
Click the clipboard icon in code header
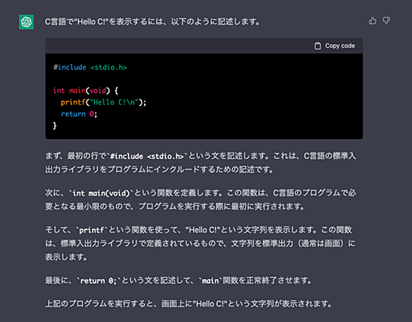tap(317, 46)
